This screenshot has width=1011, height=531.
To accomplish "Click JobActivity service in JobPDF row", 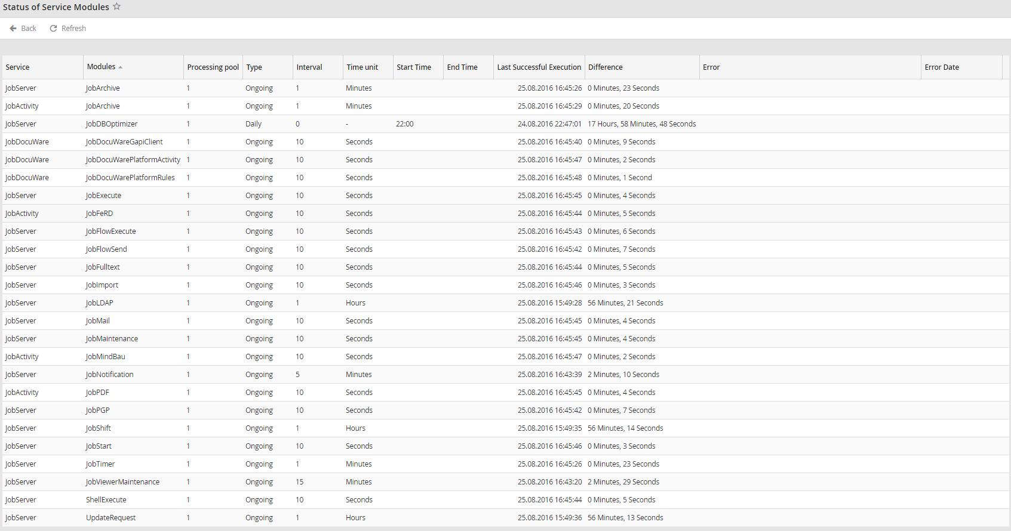I will click(x=21, y=393).
